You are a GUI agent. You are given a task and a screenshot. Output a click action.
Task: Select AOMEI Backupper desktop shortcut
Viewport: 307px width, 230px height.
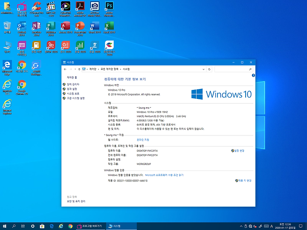click(36, 68)
